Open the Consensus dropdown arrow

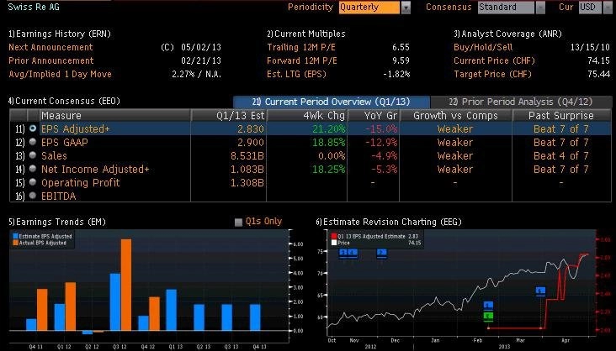click(x=540, y=8)
